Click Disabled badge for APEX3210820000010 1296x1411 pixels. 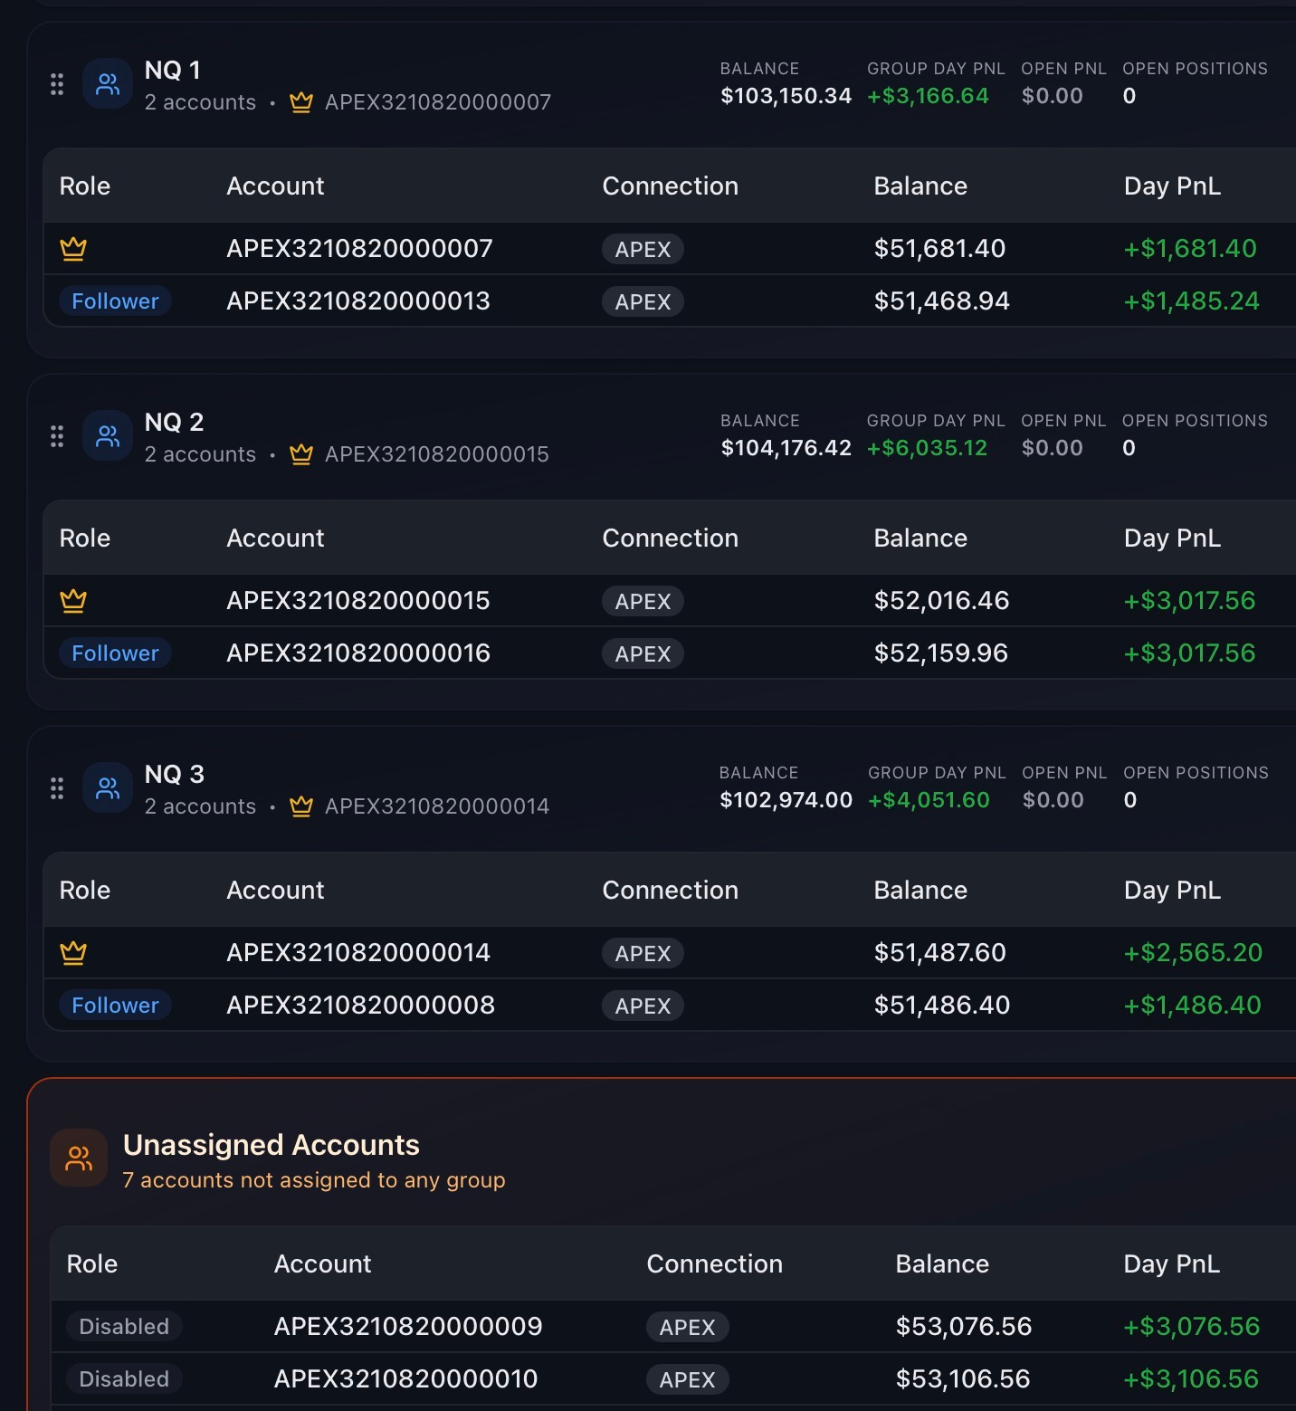pyautogui.click(x=124, y=1378)
